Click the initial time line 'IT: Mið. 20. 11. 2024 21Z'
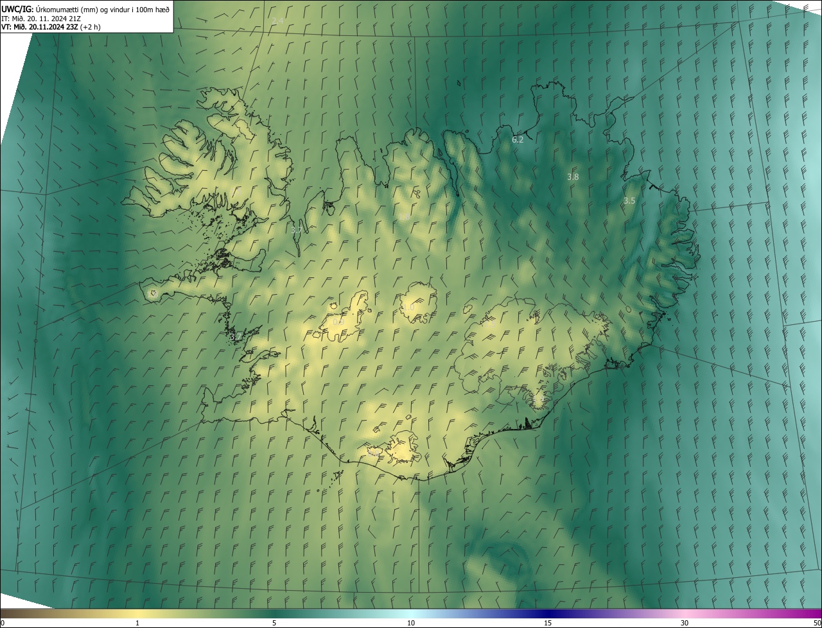The height and width of the screenshot is (628, 822). 41,19
